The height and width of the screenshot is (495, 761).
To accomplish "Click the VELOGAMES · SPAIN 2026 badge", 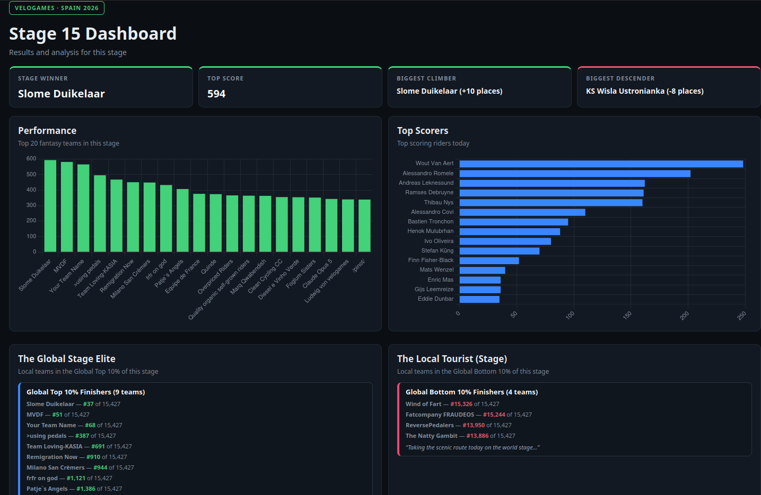I will pos(57,8).
